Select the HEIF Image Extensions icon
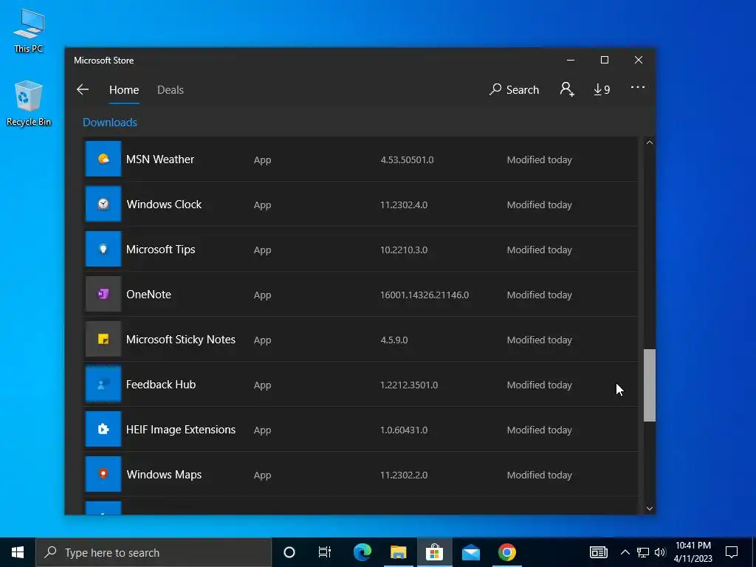 (103, 429)
